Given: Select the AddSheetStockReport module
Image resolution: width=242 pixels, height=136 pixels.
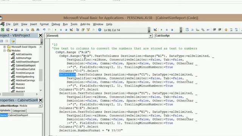Looking at the screenshot, I should click(27, 62).
